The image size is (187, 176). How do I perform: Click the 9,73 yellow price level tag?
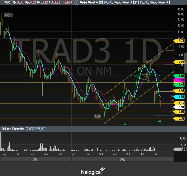pyautogui.click(x=181, y=41)
